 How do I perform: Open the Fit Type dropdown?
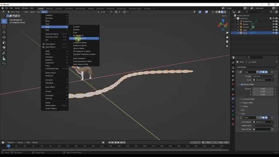pos(263,76)
